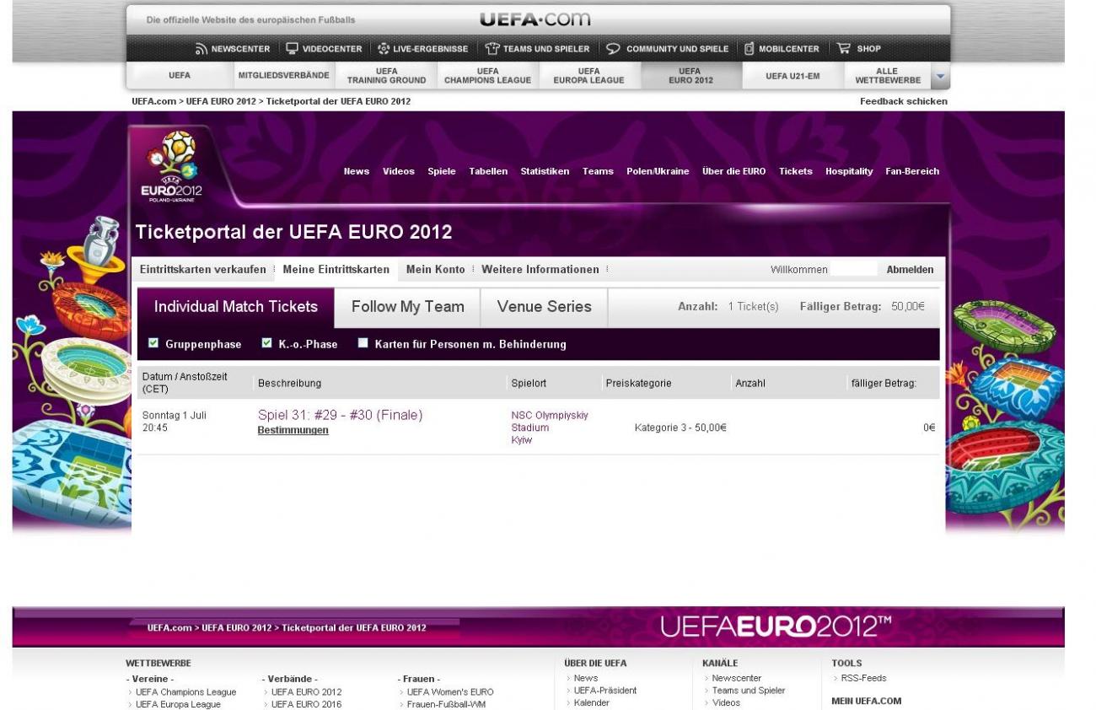Viewport: 1096px width, 710px height.
Task: Open the Venue Series tab
Action: (x=544, y=307)
